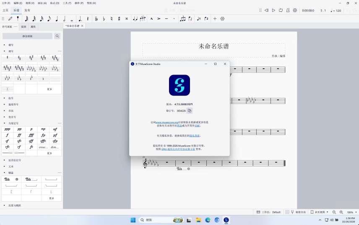The height and width of the screenshot is (225, 359).
Task: Collapse the 调号 palette section
Action: pyautogui.click(x=4, y=51)
